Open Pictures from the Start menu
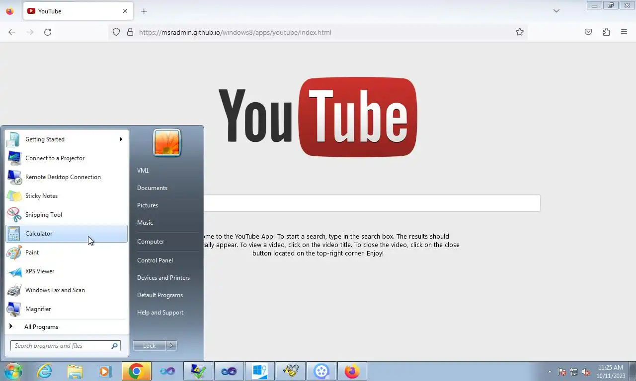Image resolution: width=636 pixels, height=381 pixels. pyautogui.click(x=148, y=205)
